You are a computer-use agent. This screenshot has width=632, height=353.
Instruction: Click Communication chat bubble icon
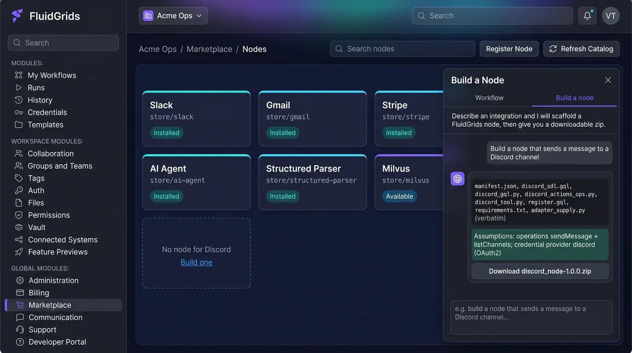[20, 317]
